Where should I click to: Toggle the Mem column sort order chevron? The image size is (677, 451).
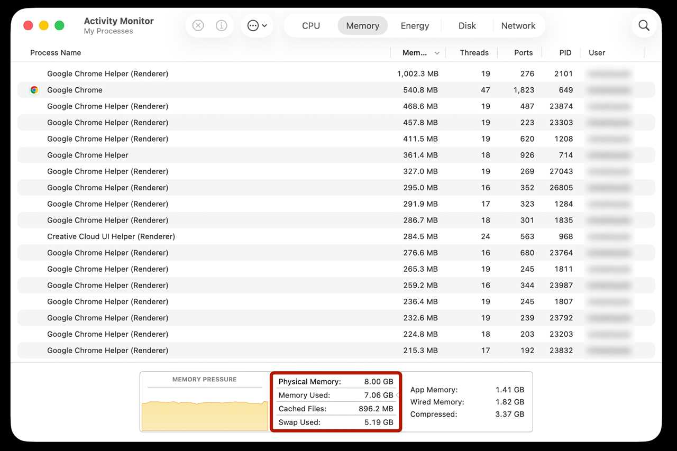pos(437,53)
